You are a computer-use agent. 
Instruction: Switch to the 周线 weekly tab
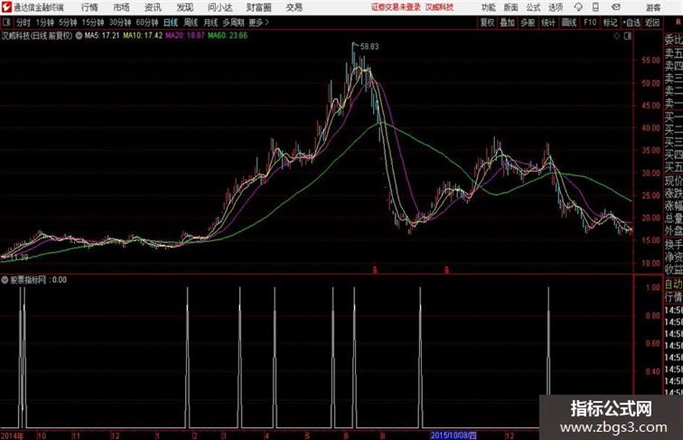[191, 22]
